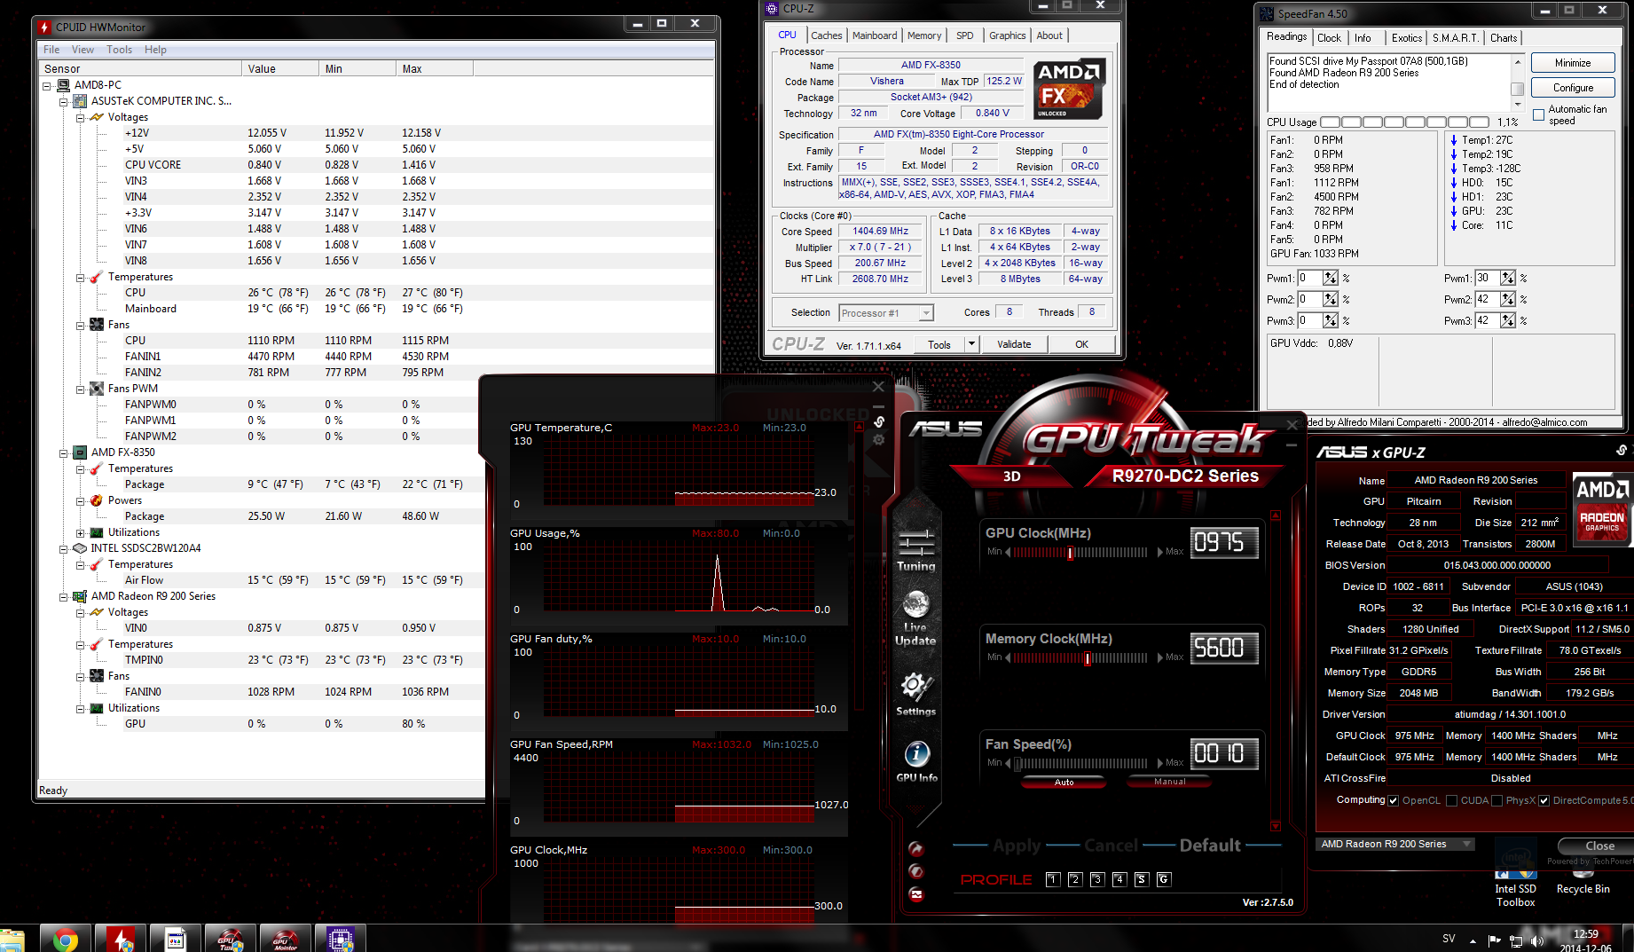Click the profile G button in GPU Tweak

coord(1164,879)
